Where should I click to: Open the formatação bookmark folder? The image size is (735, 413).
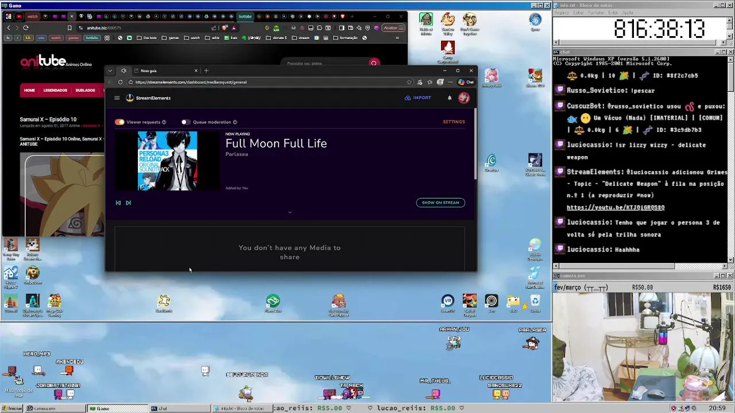[345, 38]
